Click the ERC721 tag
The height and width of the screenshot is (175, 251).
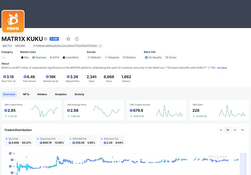[7, 46]
